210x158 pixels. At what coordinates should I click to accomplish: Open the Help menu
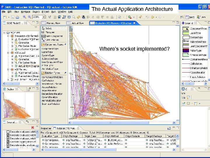71,12
